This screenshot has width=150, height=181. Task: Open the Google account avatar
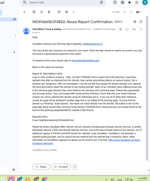point(145,3)
